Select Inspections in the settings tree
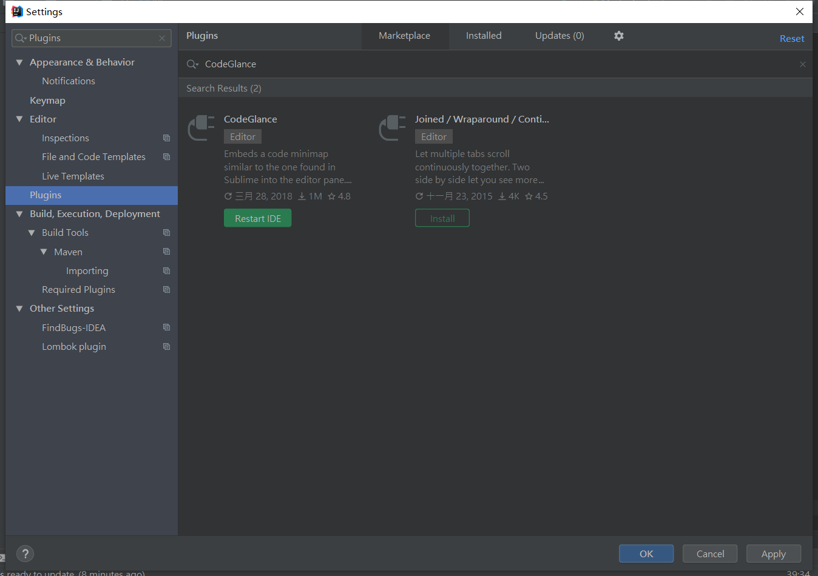The width and height of the screenshot is (818, 576). [x=66, y=138]
